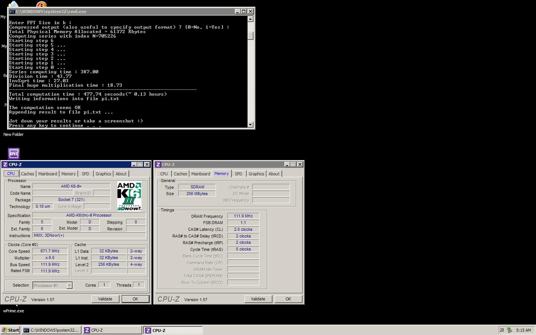Click the AMD K6-III processor logo
This screenshot has height=335, width=536.
(x=129, y=196)
